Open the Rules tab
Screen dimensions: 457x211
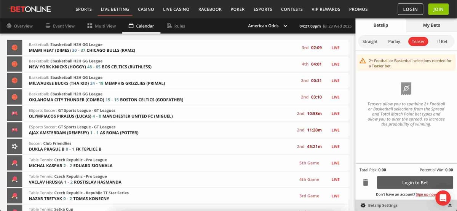click(176, 26)
